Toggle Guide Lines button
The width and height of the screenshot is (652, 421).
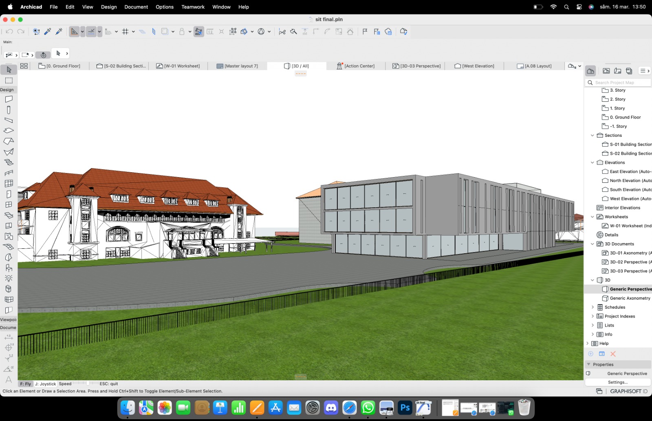tap(74, 31)
